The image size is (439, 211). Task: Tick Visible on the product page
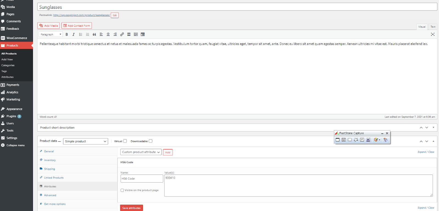tap(122, 190)
